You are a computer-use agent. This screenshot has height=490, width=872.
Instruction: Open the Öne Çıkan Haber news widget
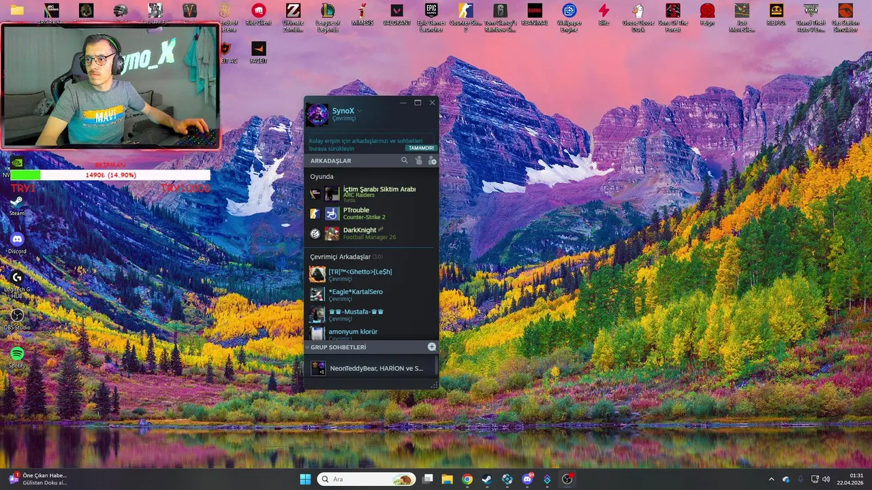tap(37, 479)
